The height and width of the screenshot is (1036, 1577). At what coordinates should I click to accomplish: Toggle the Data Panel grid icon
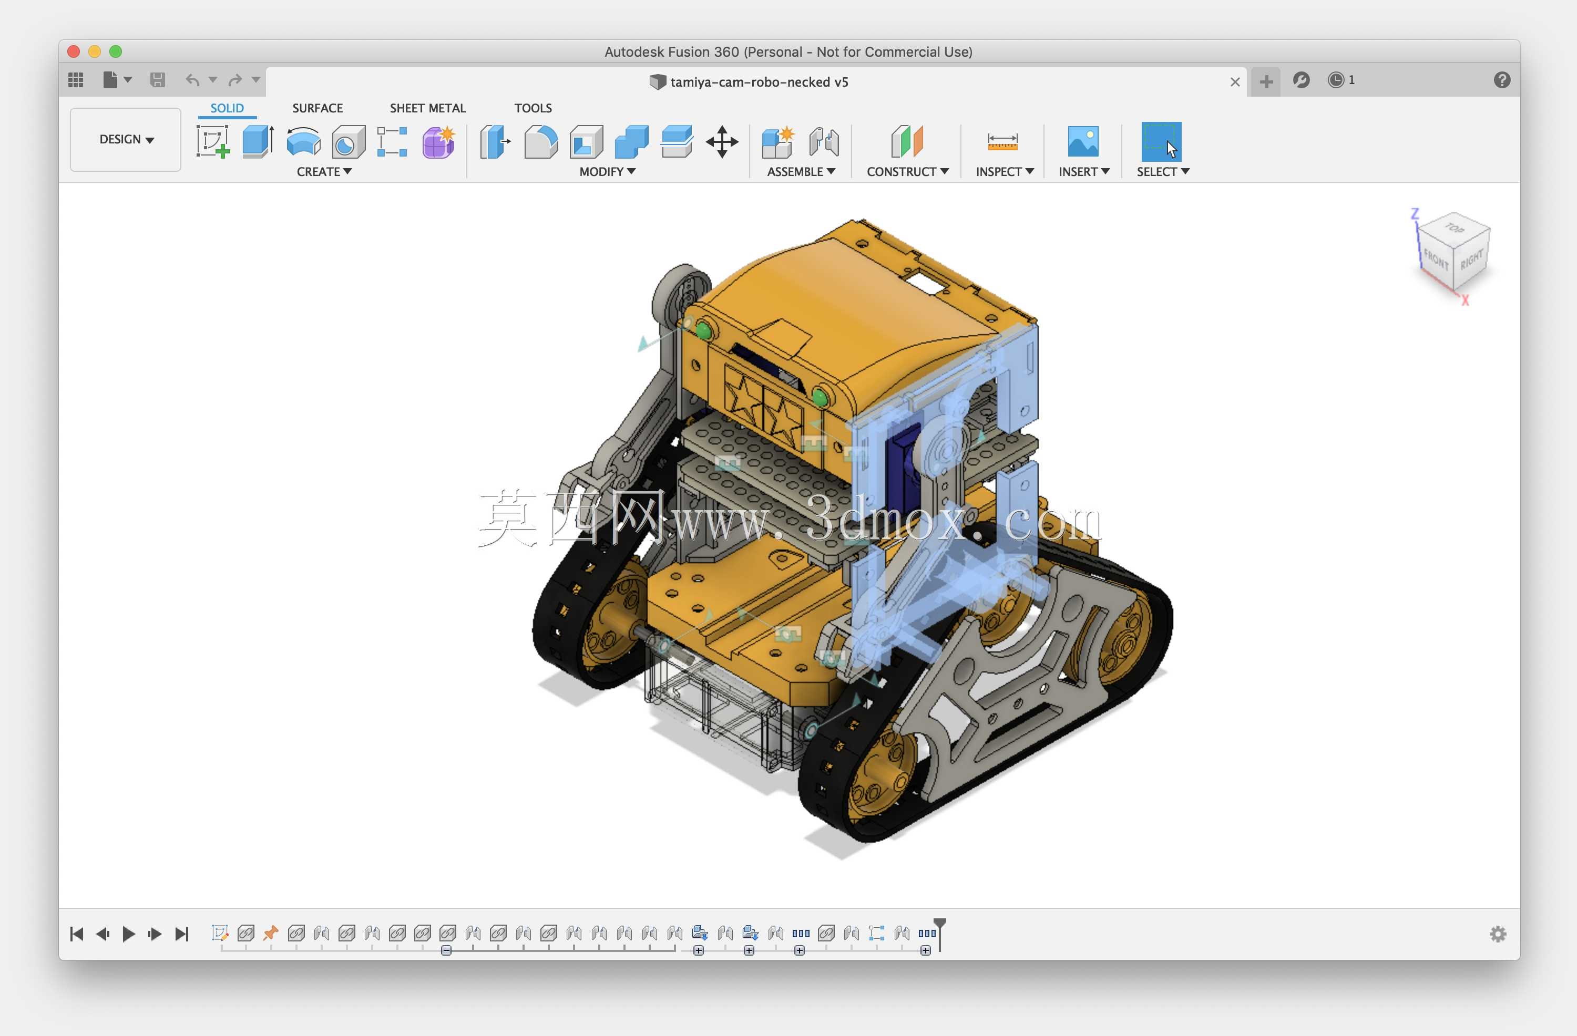click(76, 80)
